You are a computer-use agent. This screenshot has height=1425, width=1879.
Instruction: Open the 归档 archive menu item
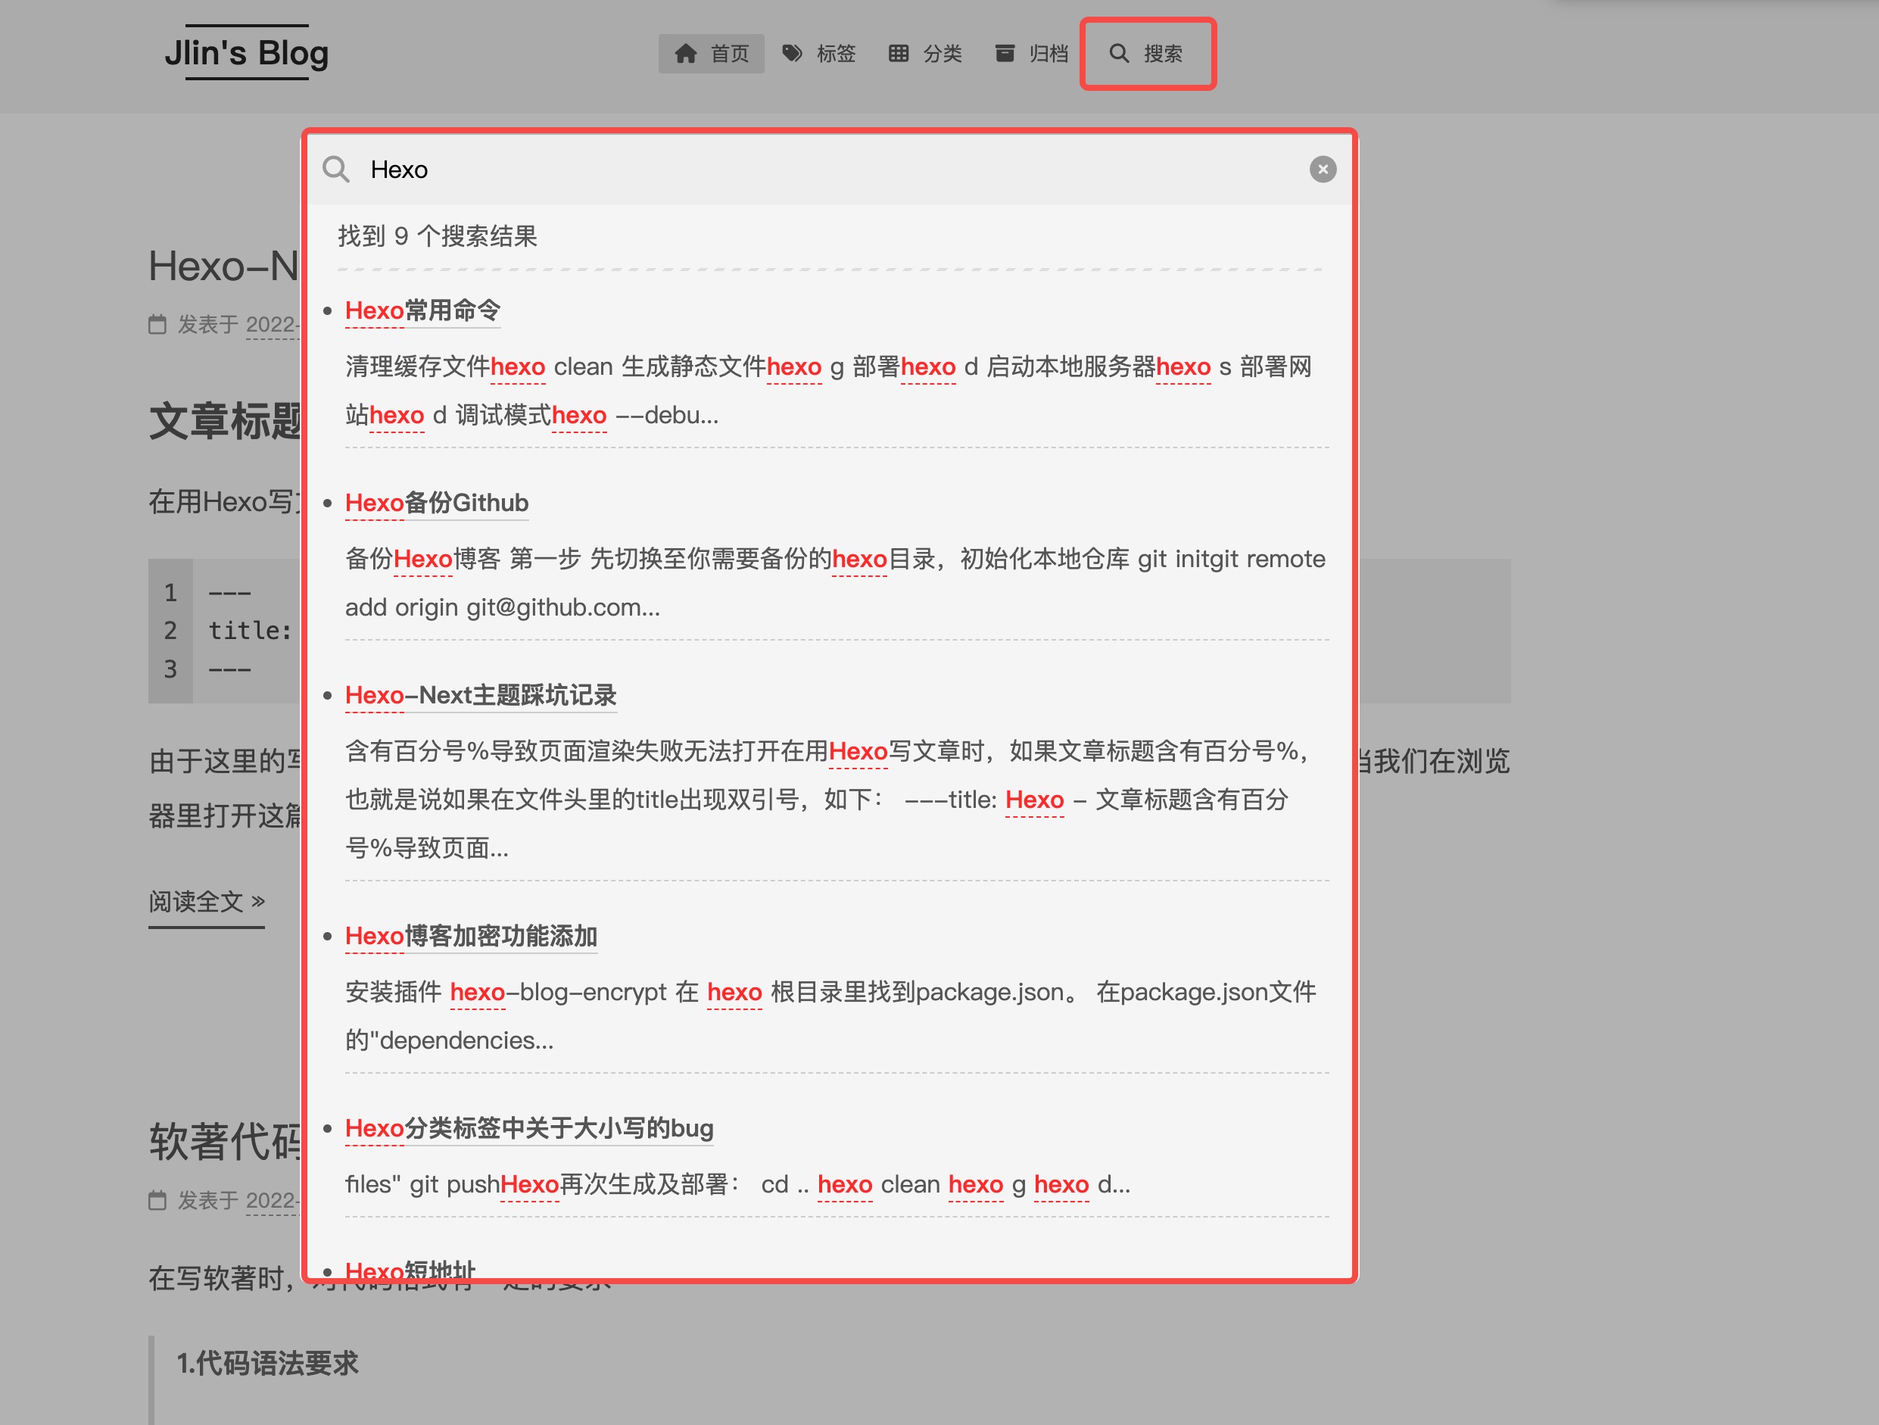(x=1030, y=54)
